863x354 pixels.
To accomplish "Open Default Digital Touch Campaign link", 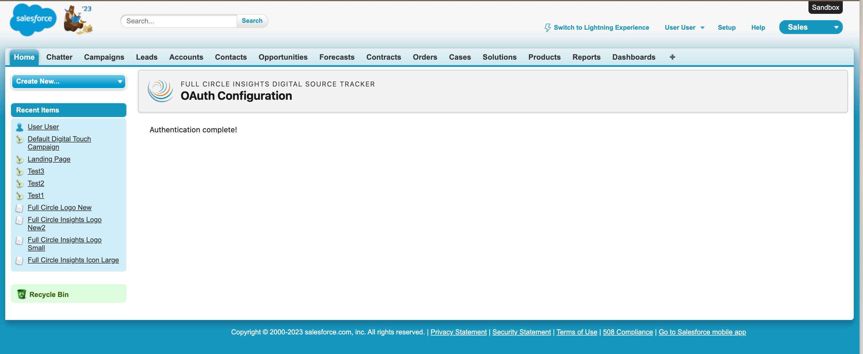I will click(x=59, y=143).
